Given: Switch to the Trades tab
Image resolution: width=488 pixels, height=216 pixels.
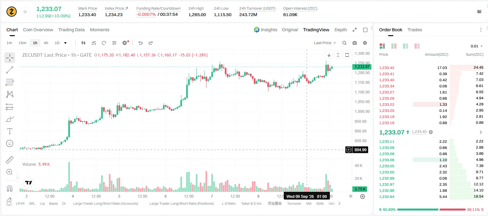Looking at the screenshot, I should (x=415, y=30).
